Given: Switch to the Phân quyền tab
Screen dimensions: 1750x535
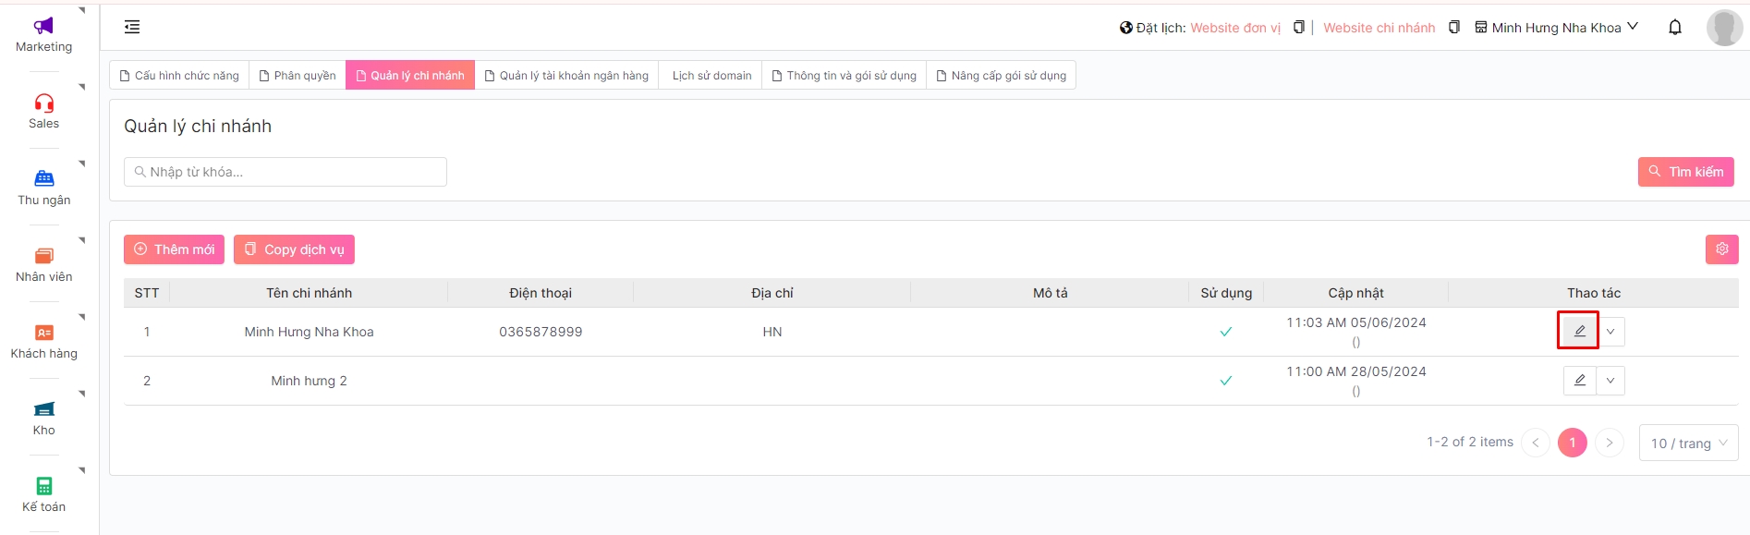Looking at the screenshot, I should [297, 75].
